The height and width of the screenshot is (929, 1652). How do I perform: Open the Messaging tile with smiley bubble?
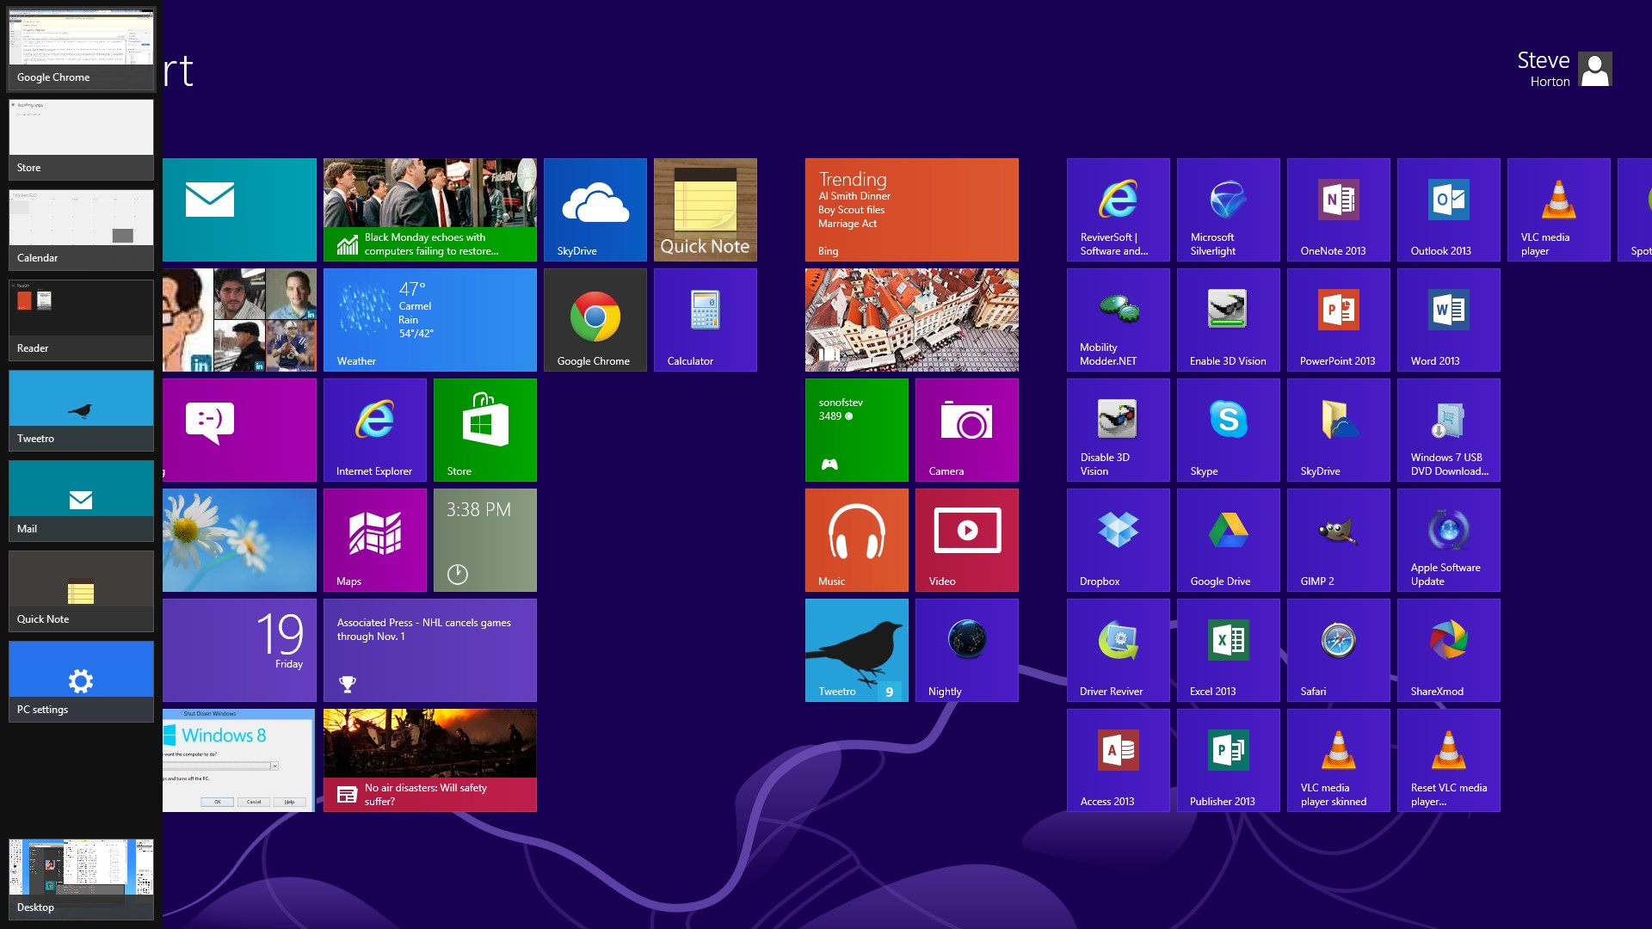tap(239, 430)
